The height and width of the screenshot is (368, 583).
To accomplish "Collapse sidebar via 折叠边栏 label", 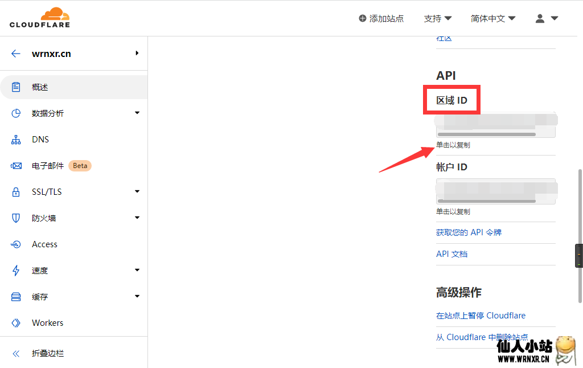I will [x=48, y=354].
